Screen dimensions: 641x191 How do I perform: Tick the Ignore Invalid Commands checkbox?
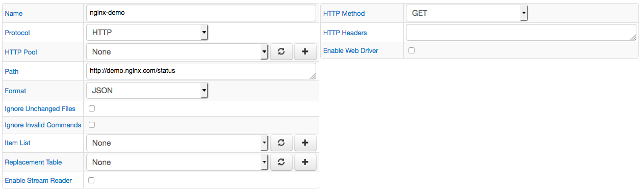92,125
